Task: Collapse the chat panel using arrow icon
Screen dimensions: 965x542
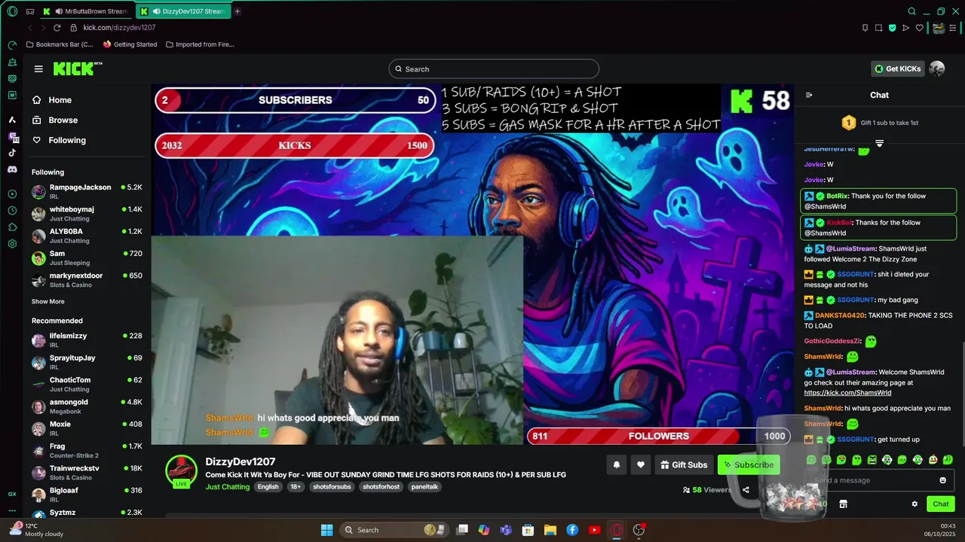Action: (x=809, y=95)
